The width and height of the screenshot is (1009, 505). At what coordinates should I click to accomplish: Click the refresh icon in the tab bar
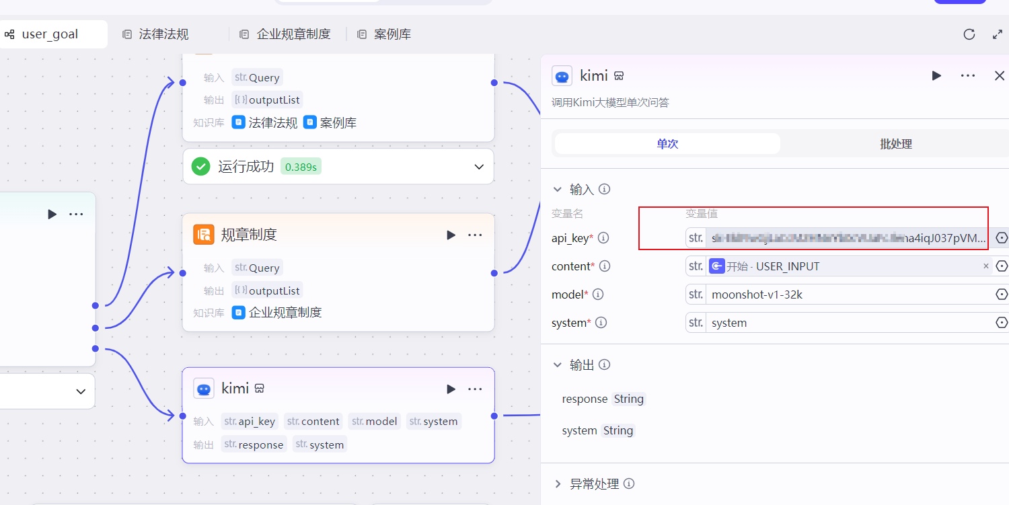969,34
